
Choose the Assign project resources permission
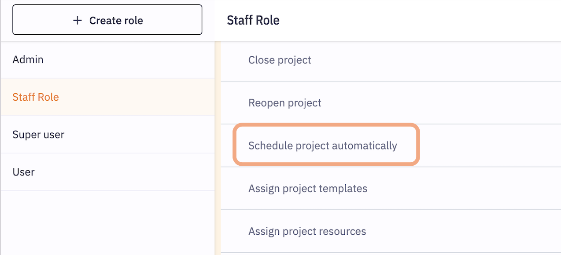point(307,231)
